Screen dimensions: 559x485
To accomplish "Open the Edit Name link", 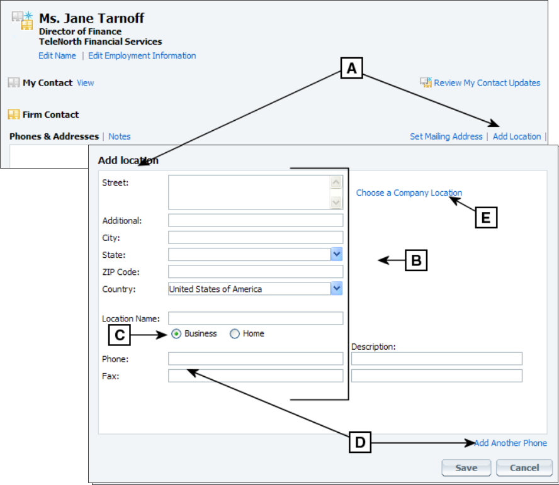I will point(57,55).
